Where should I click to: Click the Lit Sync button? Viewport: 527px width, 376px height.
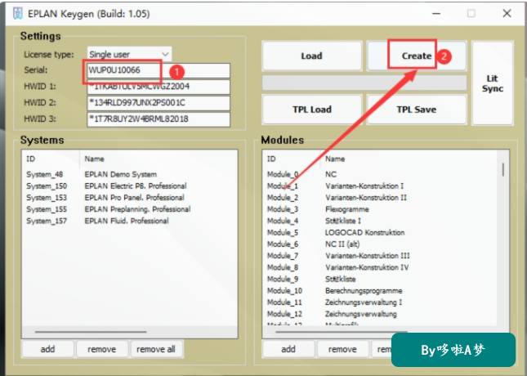pyautogui.click(x=493, y=83)
